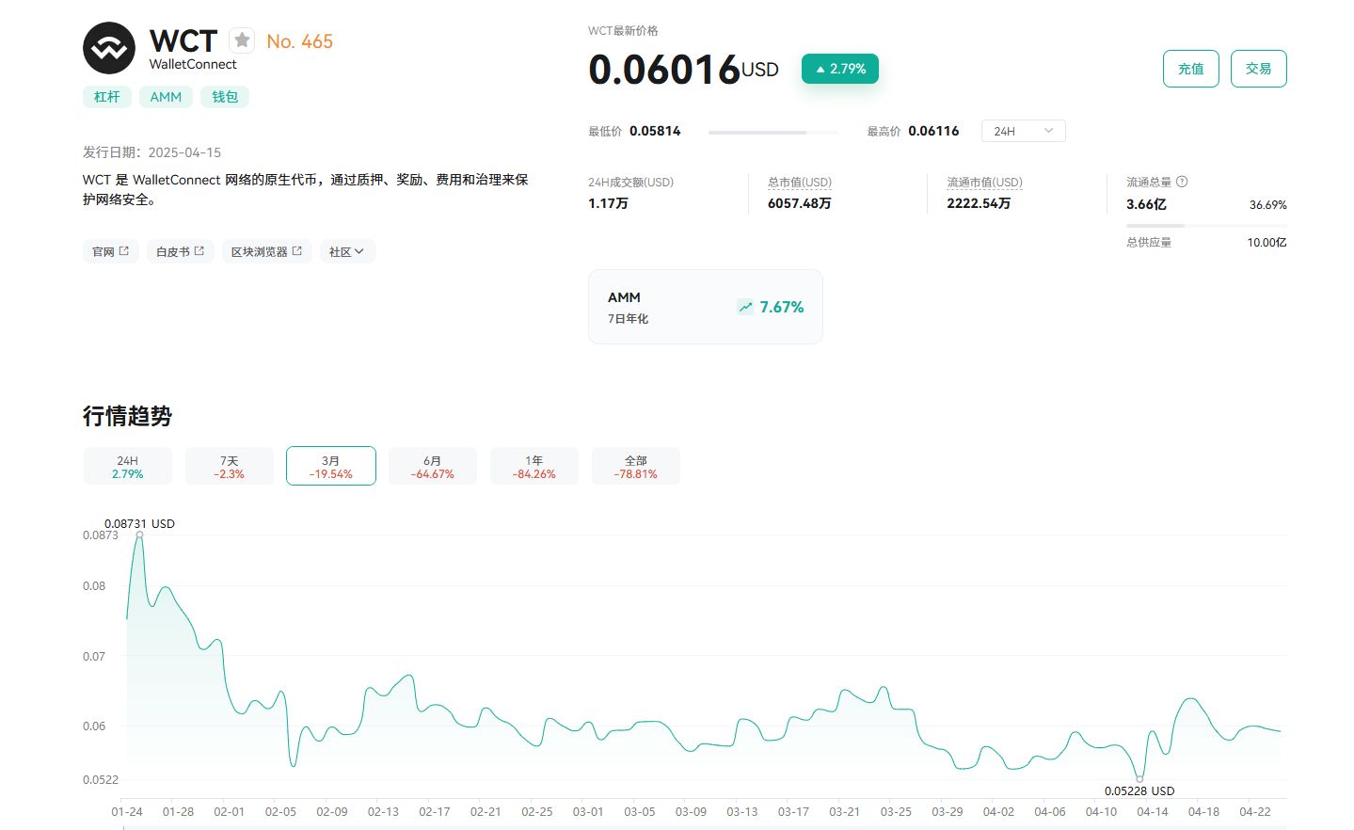The width and height of the screenshot is (1354, 830).
Task: Click the circulating supply progress bar
Action: click(1206, 226)
